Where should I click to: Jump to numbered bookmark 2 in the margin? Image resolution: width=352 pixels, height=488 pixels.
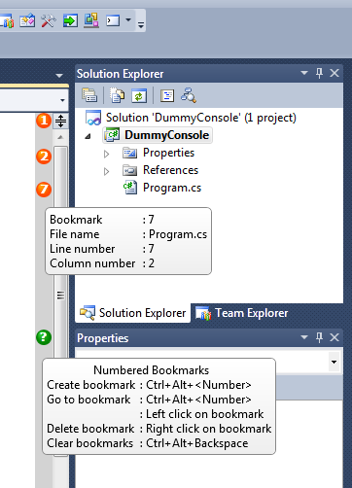click(x=44, y=157)
